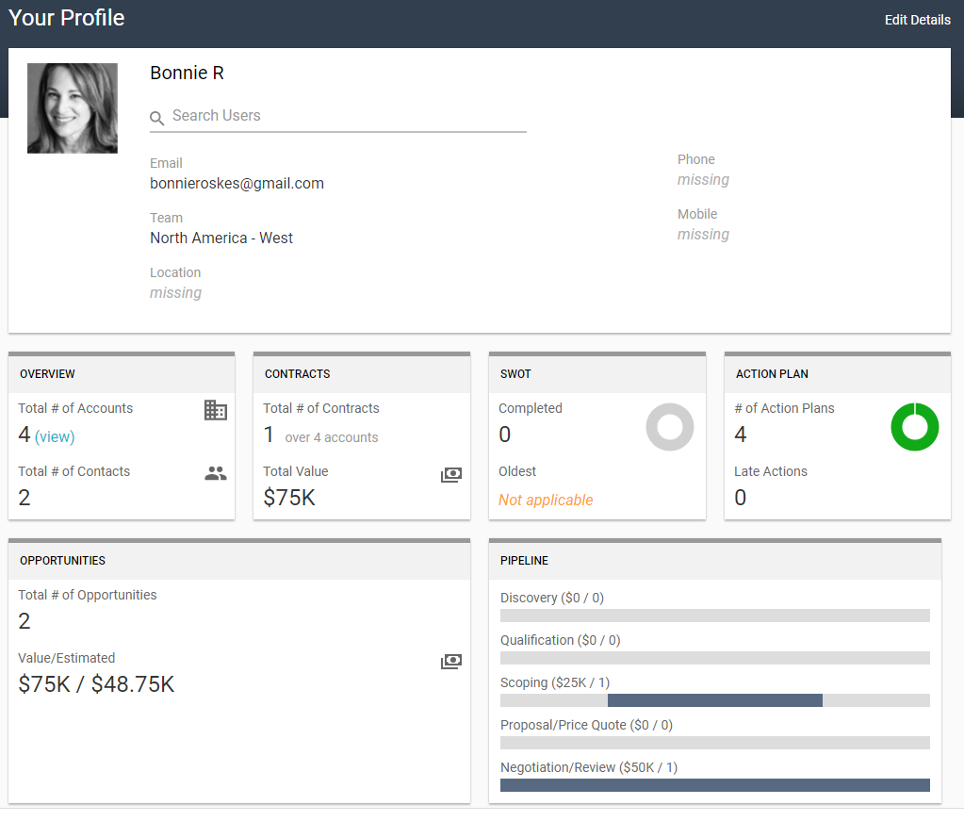Click the Discovery pipeline bar

714,616
